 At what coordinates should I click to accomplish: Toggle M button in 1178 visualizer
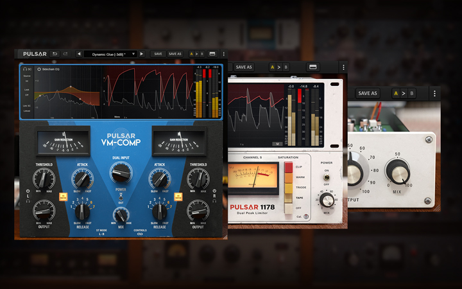277,144
